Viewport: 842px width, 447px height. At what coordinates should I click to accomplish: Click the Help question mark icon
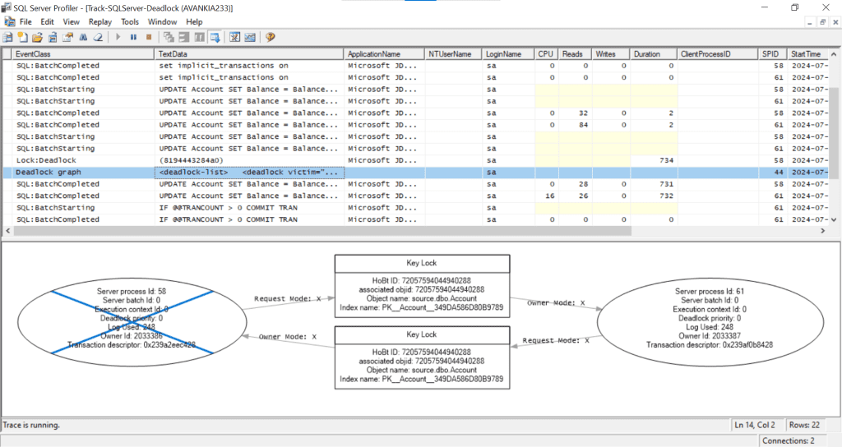pyautogui.click(x=270, y=37)
